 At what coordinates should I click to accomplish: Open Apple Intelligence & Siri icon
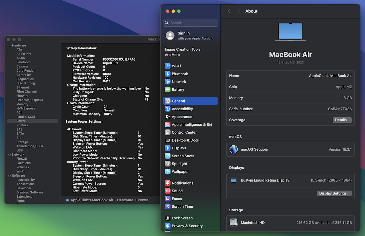point(168,125)
